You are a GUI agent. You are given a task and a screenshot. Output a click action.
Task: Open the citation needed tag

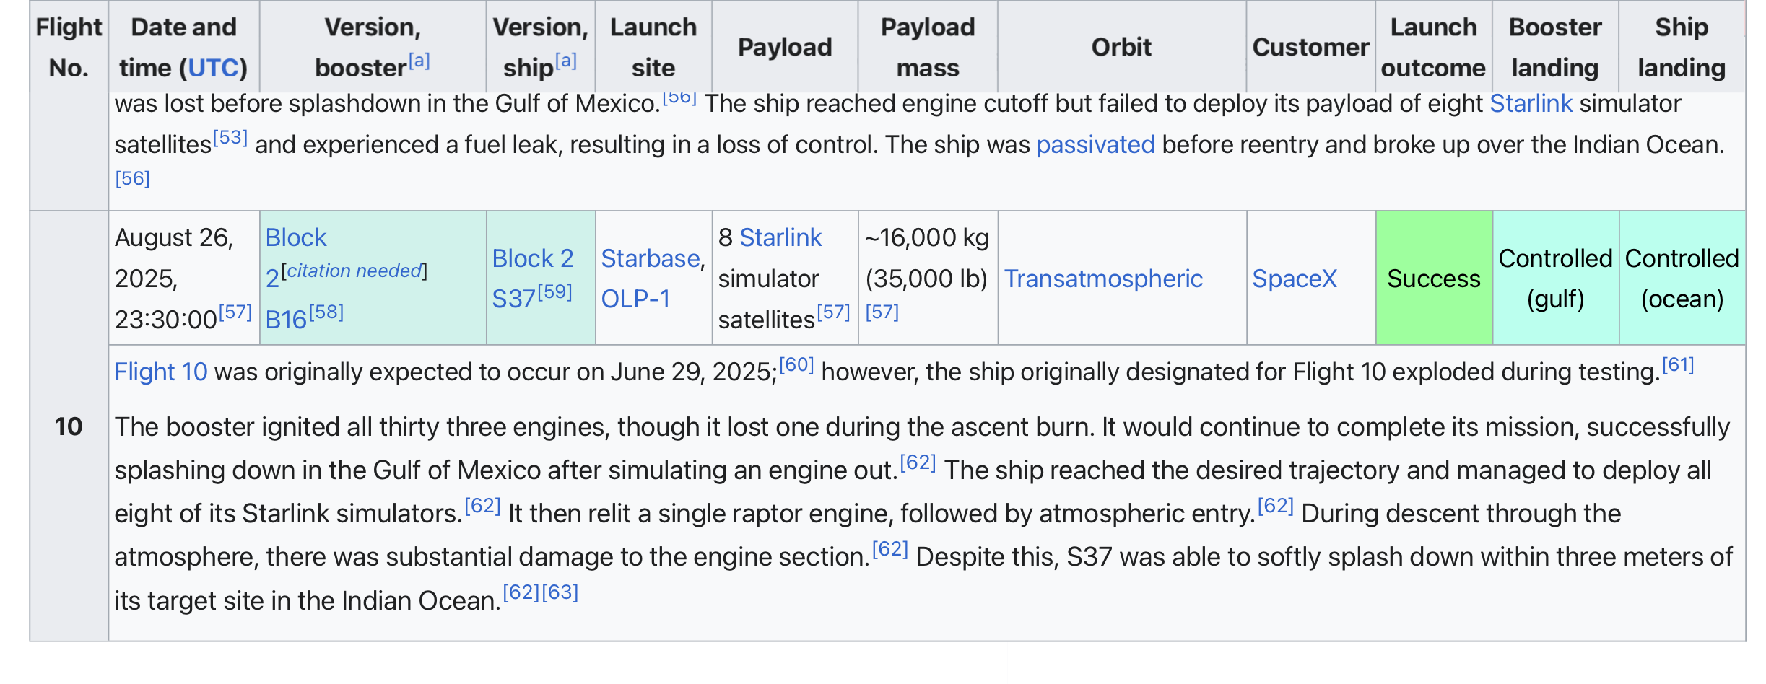[354, 271]
